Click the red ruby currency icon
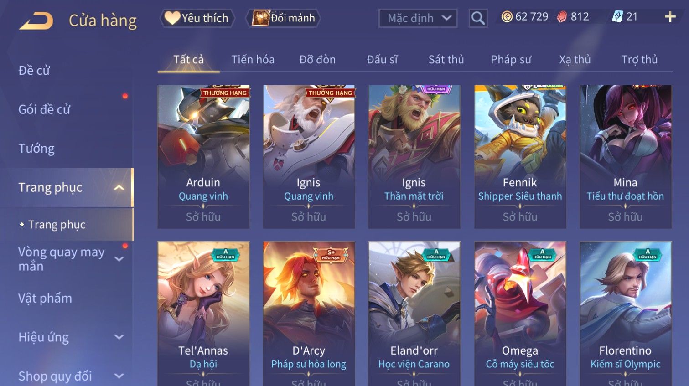 click(x=562, y=17)
